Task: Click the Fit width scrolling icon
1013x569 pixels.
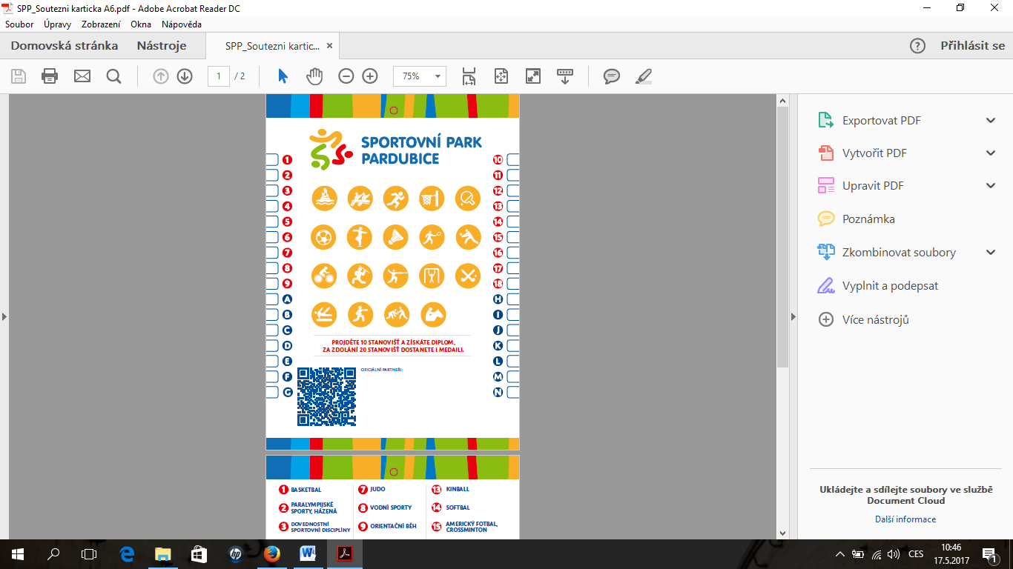Action: click(469, 76)
